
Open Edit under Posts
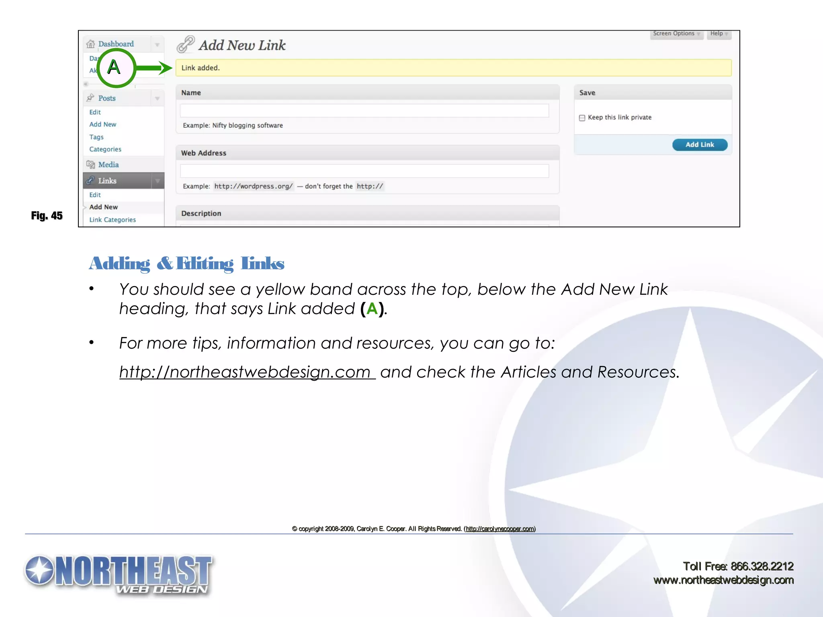pos(95,112)
